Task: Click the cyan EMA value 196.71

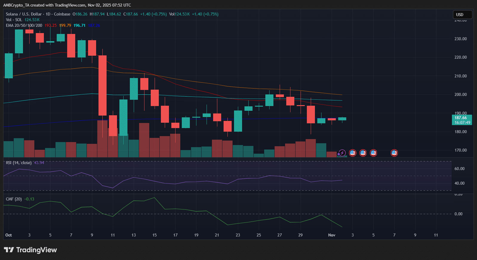Action: click(79, 25)
